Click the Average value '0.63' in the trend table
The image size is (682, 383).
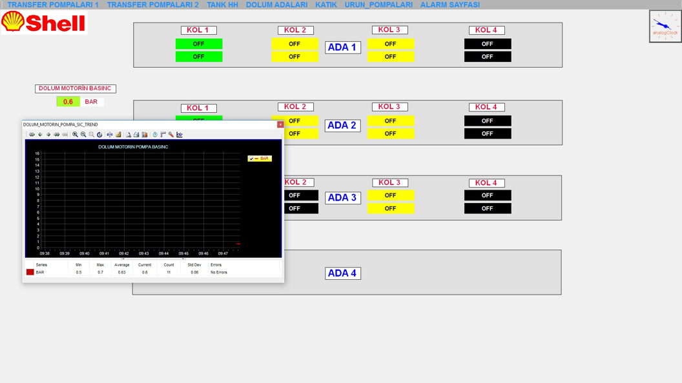coord(122,272)
